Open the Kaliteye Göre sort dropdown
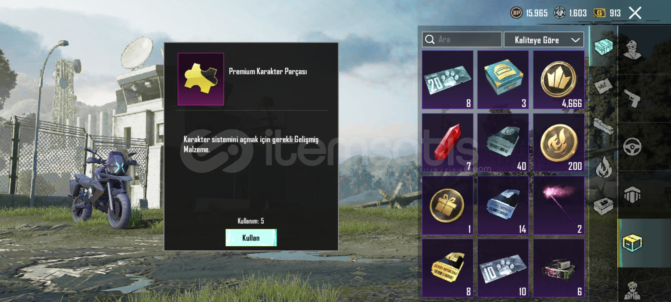The height and width of the screenshot is (302, 671). pos(544,40)
